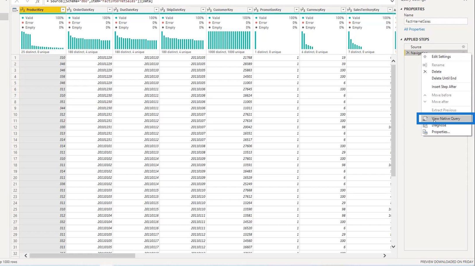Select row number 12

point(15,127)
